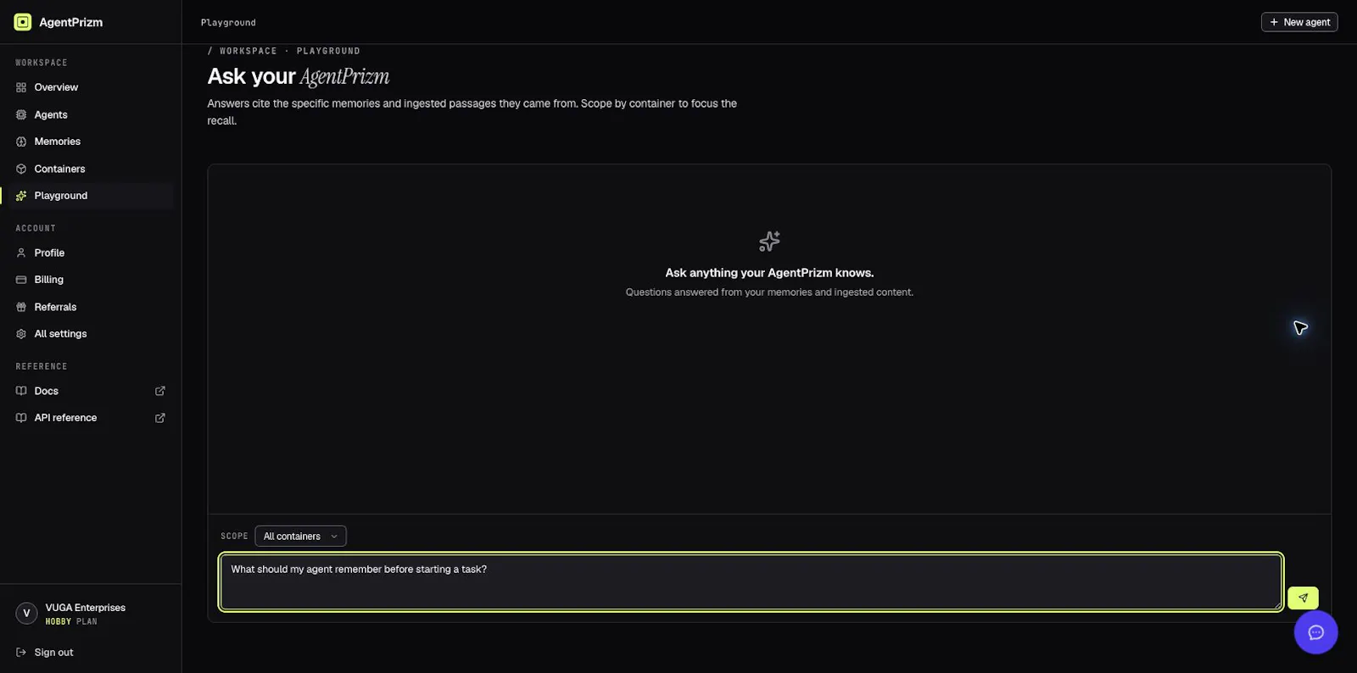Click into the question text area
Image resolution: width=1357 pixels, height=673 pixels.
coord(751,581)
